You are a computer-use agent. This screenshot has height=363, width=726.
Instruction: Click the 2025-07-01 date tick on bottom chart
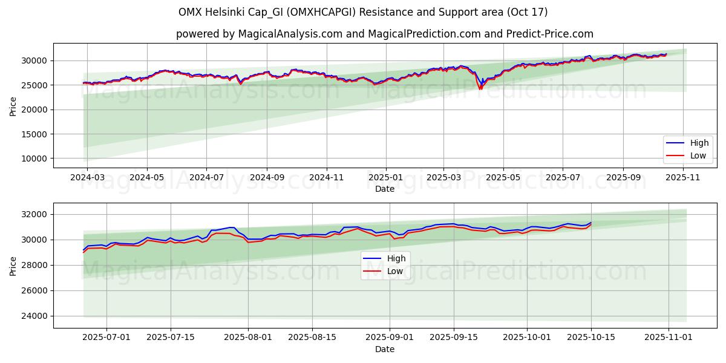pos(106,338)
